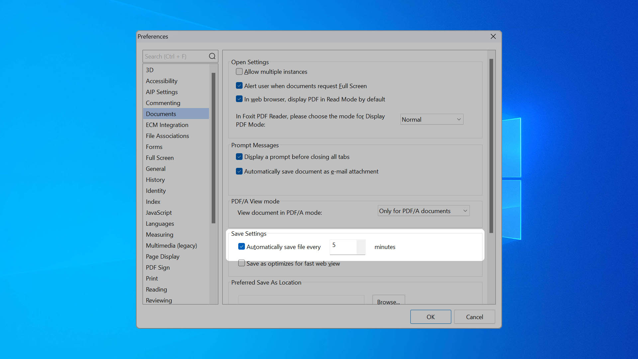Open the Display PDF Mode dropdown set to Normal
This screenshot has width=638, height=359.
click(432, 119)
